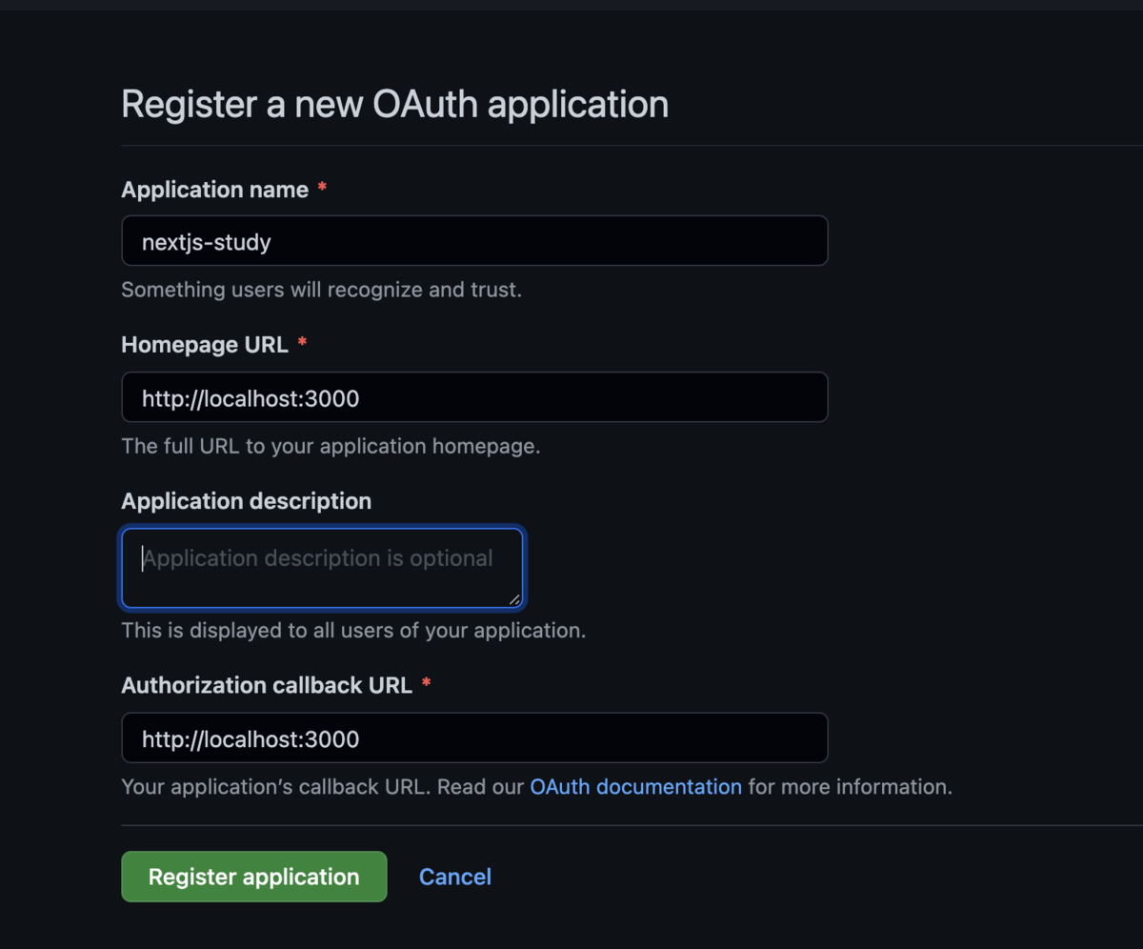Click the Application description label

tap(247, 501)
